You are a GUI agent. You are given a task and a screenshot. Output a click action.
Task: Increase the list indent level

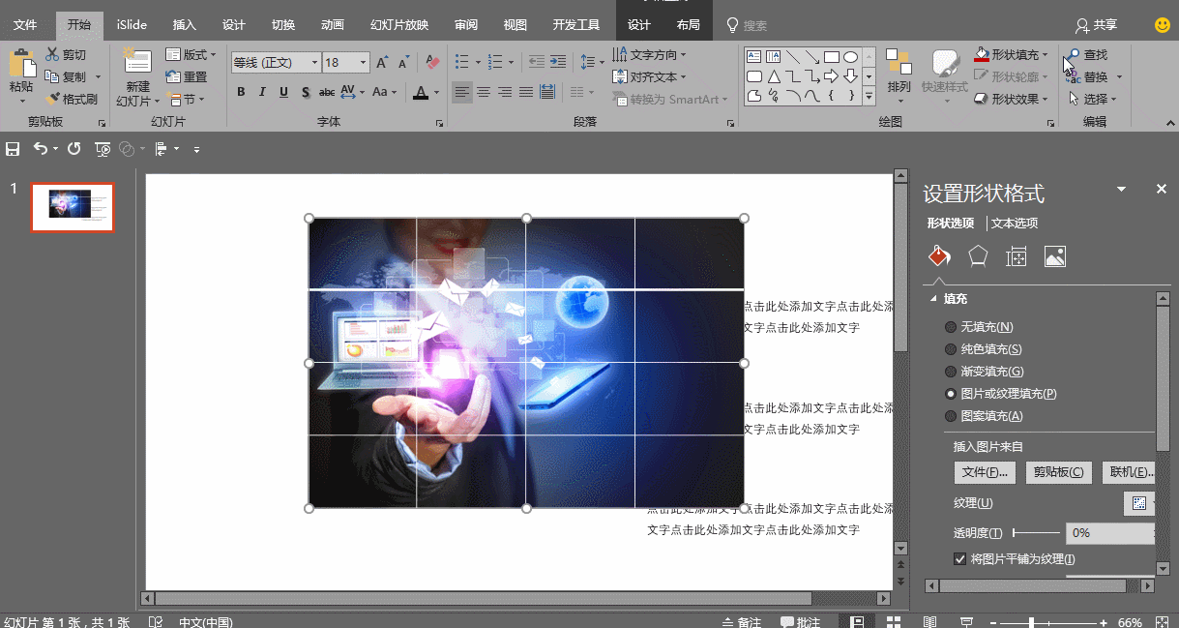click(558, 62)
